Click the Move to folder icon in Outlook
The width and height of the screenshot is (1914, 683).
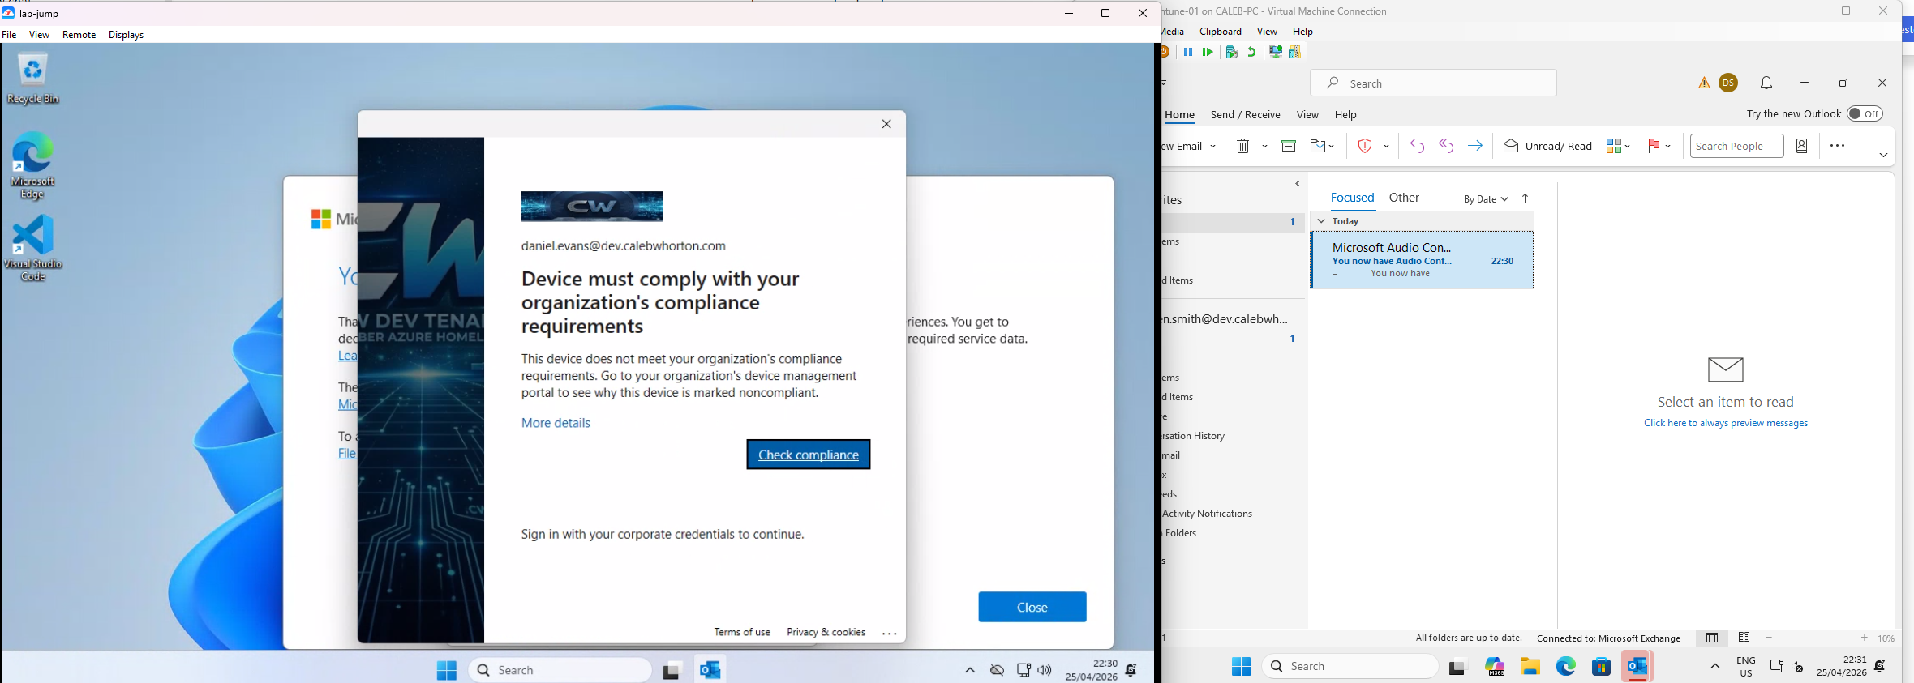tap(1318, 146)
